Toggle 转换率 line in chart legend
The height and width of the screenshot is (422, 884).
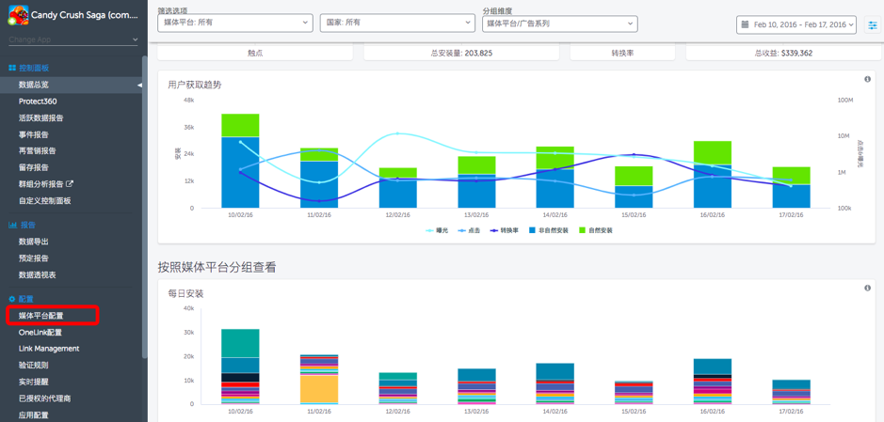(506, 230)
